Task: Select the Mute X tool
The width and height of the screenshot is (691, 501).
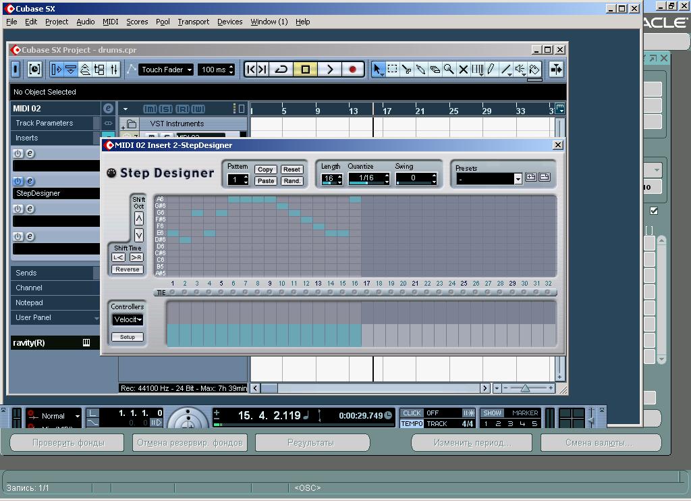Action: (463, 70)
